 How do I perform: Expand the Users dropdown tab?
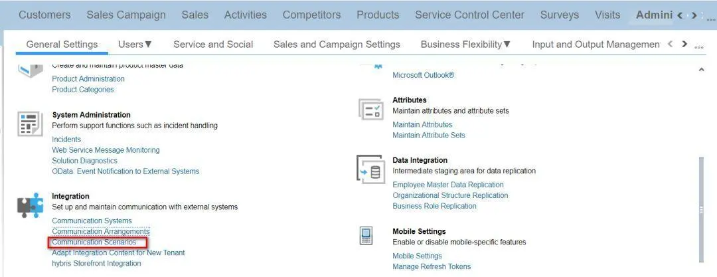[135, 45]
